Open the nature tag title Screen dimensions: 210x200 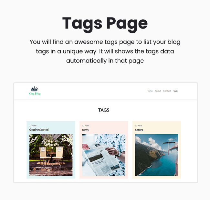click(x=139, y=130)
